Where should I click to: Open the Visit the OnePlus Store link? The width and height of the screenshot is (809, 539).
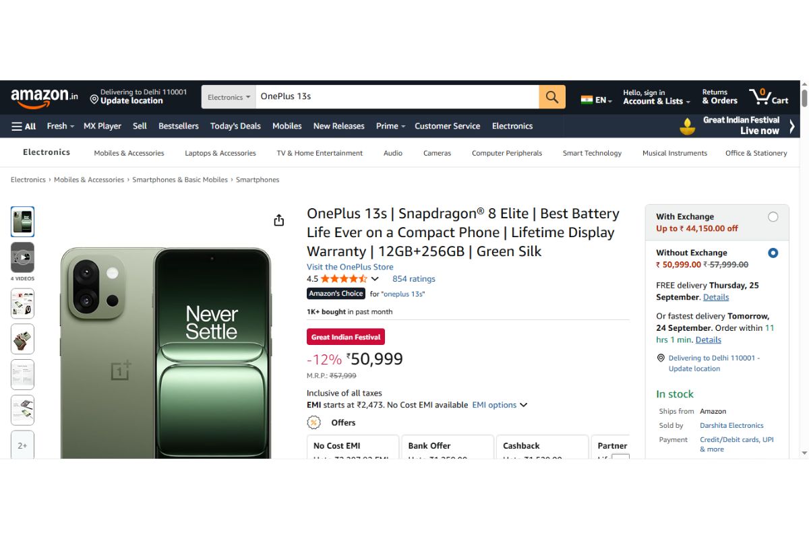pyautogui.click(x=349, y=267)
